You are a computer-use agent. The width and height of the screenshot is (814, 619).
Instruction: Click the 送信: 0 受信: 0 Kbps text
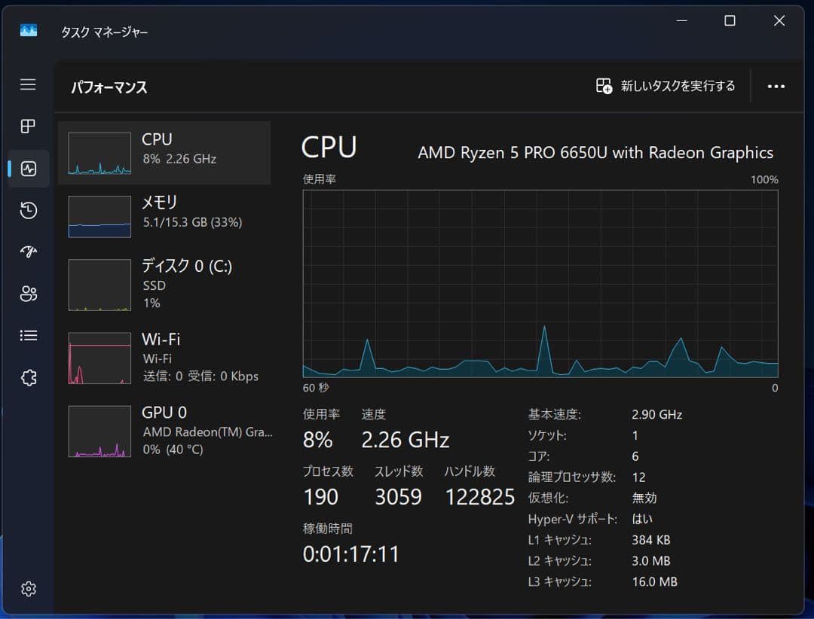click(x=200, y=377)
